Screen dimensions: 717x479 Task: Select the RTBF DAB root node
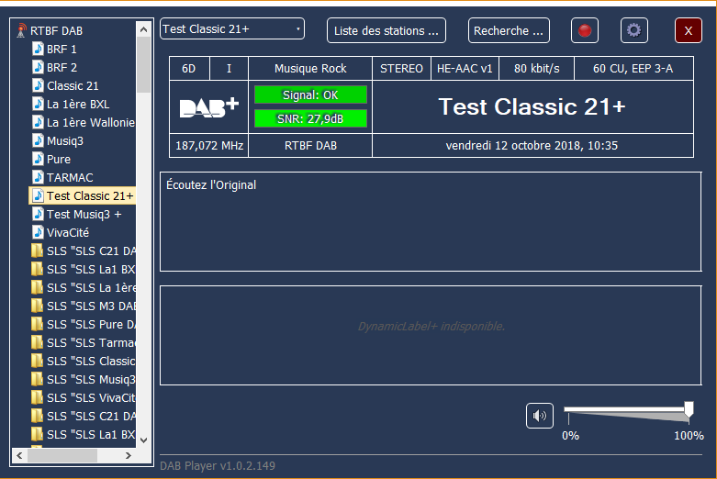point(56,30)
